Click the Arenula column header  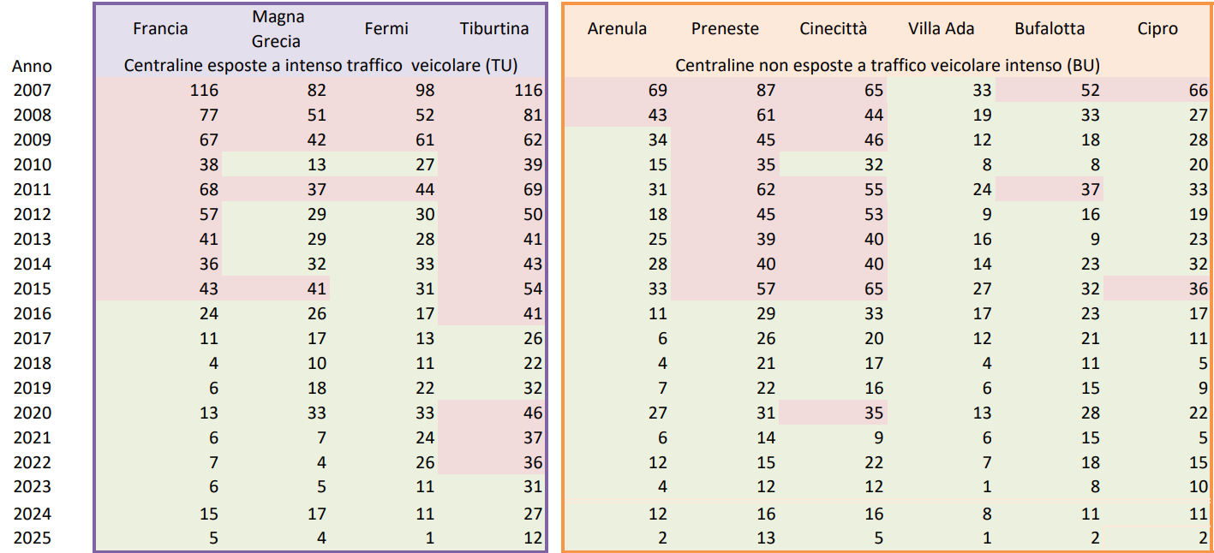(x=617, y=28)
